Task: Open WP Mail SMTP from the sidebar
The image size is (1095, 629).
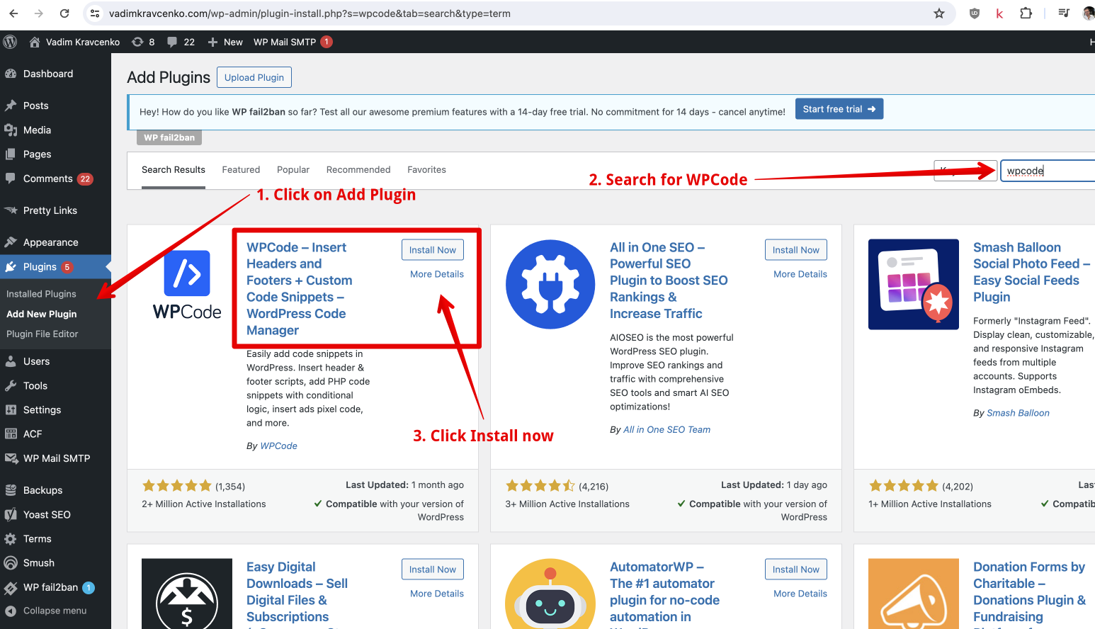Action: (56, 458)
